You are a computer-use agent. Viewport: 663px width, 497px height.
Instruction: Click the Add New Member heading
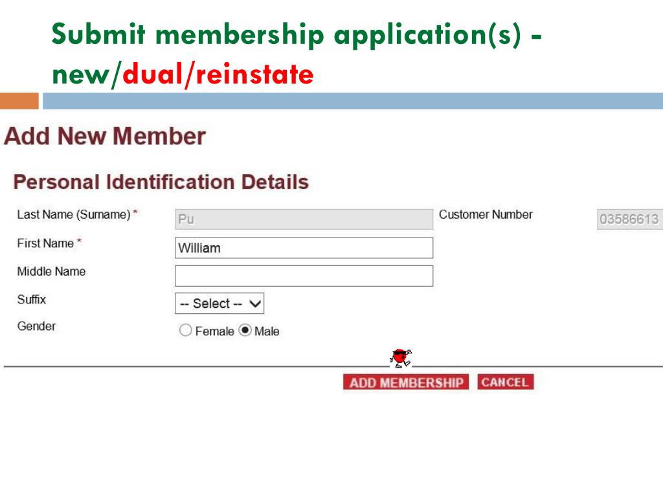[x=105, y=136]
